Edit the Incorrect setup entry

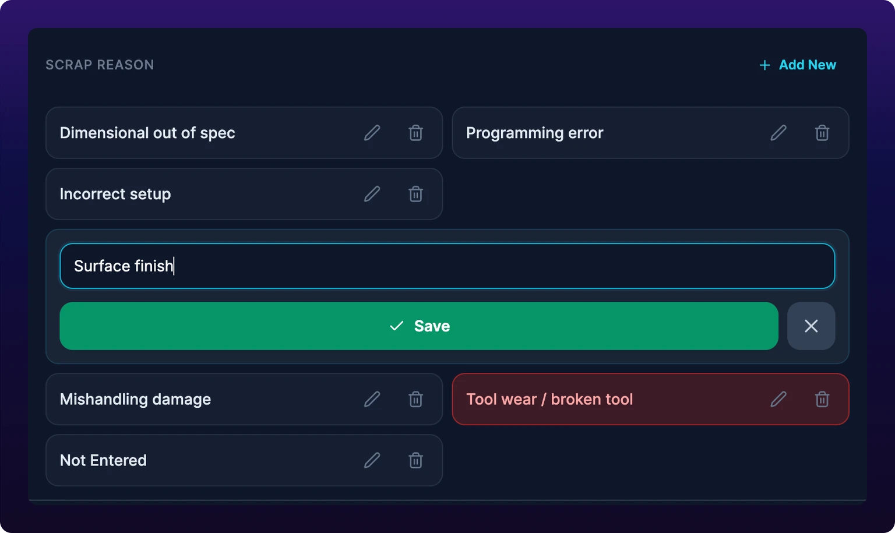click(372, 194)
